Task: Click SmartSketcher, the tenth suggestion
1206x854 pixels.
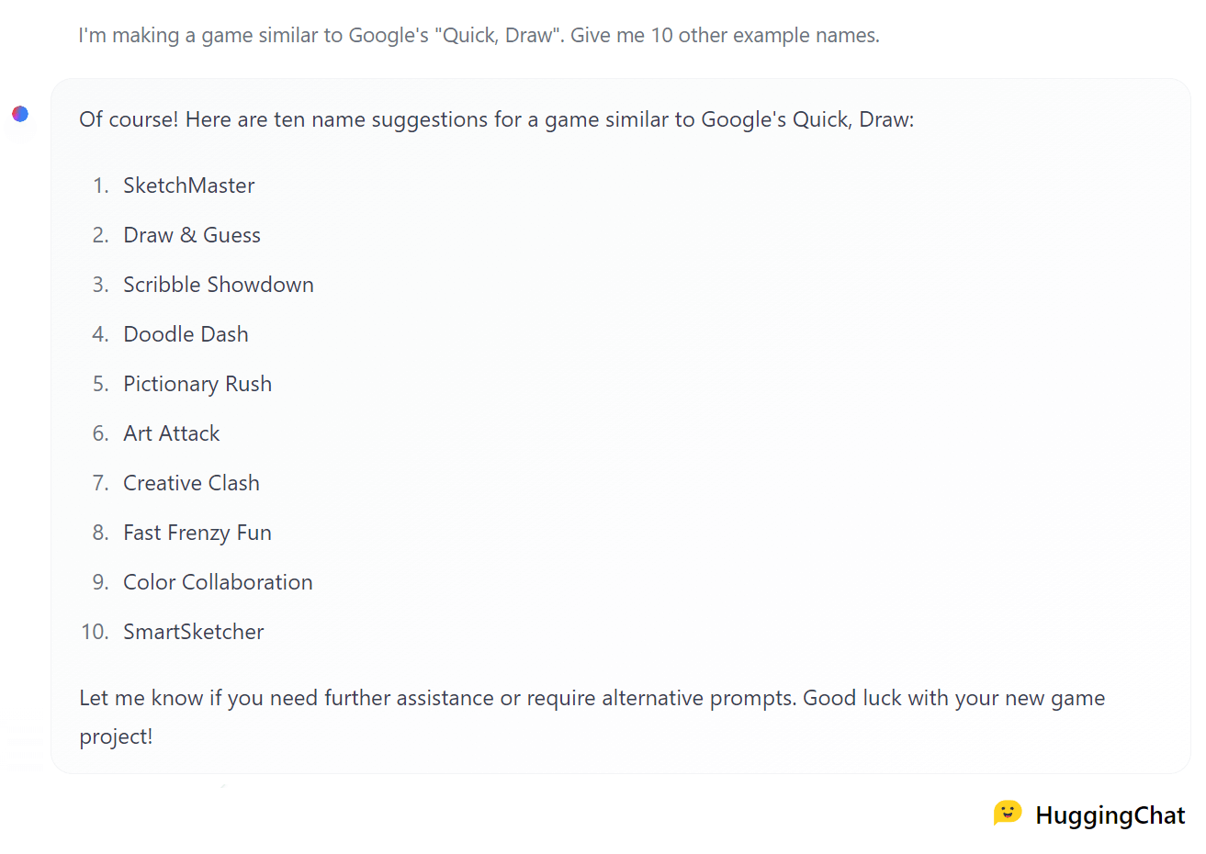Action: click(194, 632)
